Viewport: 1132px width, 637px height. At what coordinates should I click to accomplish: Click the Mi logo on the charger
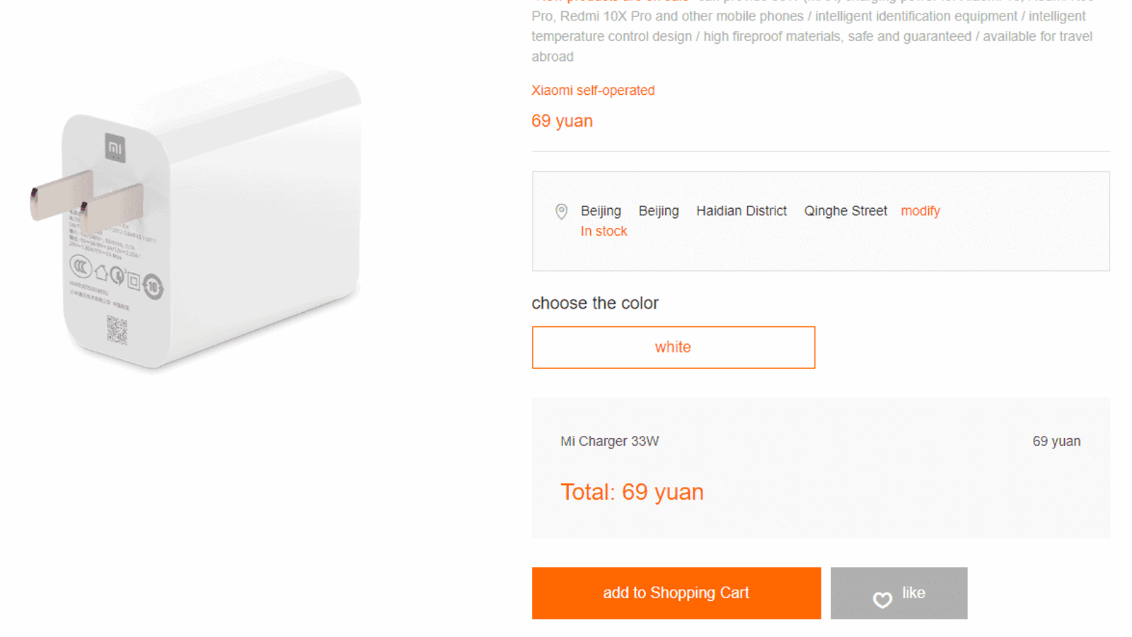[115, 148]
